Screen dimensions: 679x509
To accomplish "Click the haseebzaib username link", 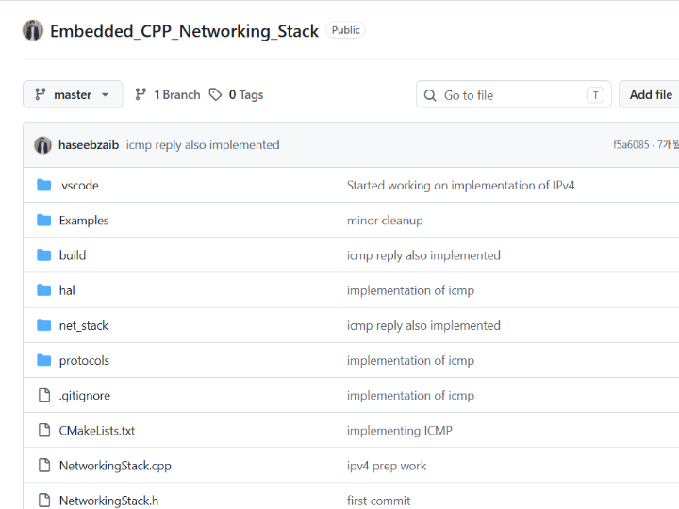I will pos(89,145).
